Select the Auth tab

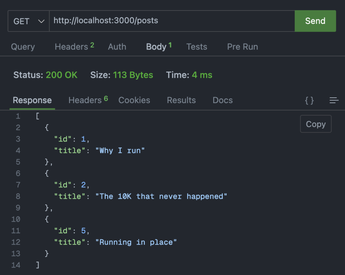point(117,47)
